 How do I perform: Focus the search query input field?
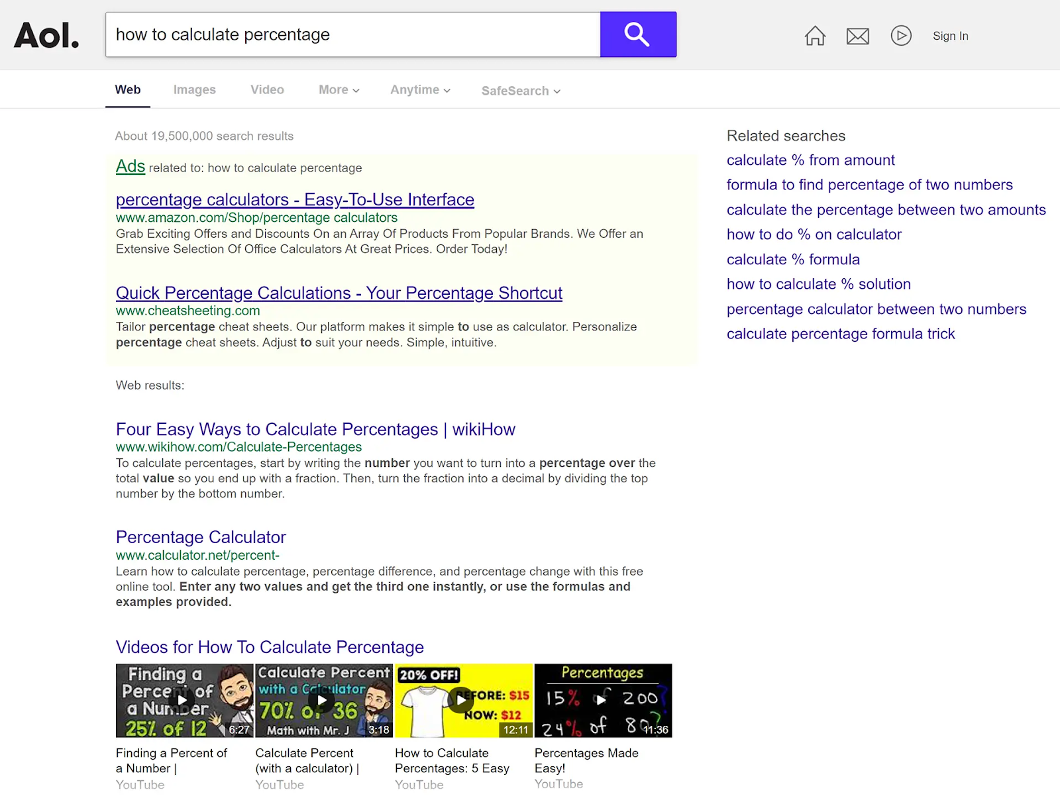click(353, 34)
